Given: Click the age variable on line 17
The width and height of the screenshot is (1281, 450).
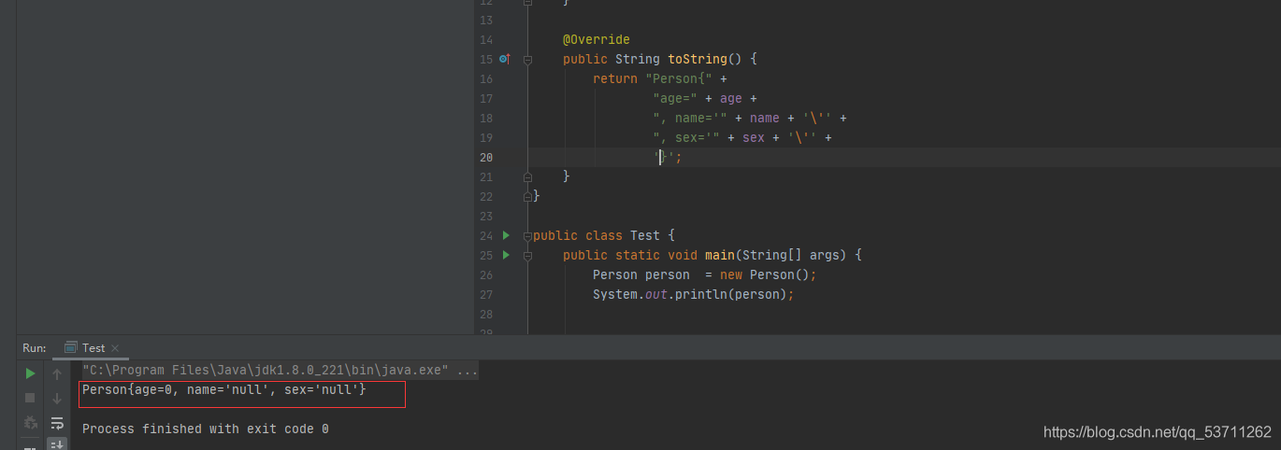Looking at the screenshot, I should coord(731,98).
